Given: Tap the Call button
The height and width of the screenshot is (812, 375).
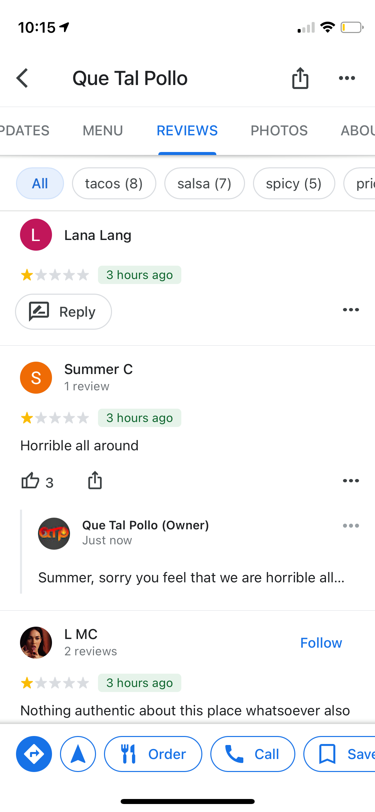Looking at the screenshot, I should pyautogui.click(x=253, y=754).
